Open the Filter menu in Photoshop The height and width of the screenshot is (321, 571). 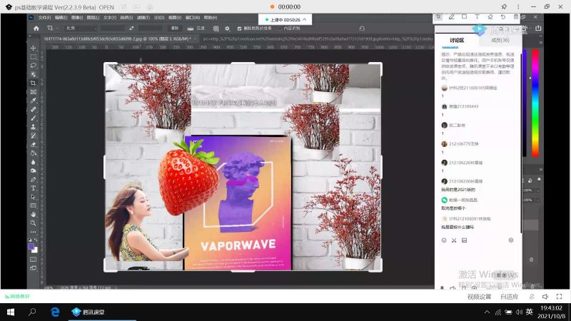(143, 17)
